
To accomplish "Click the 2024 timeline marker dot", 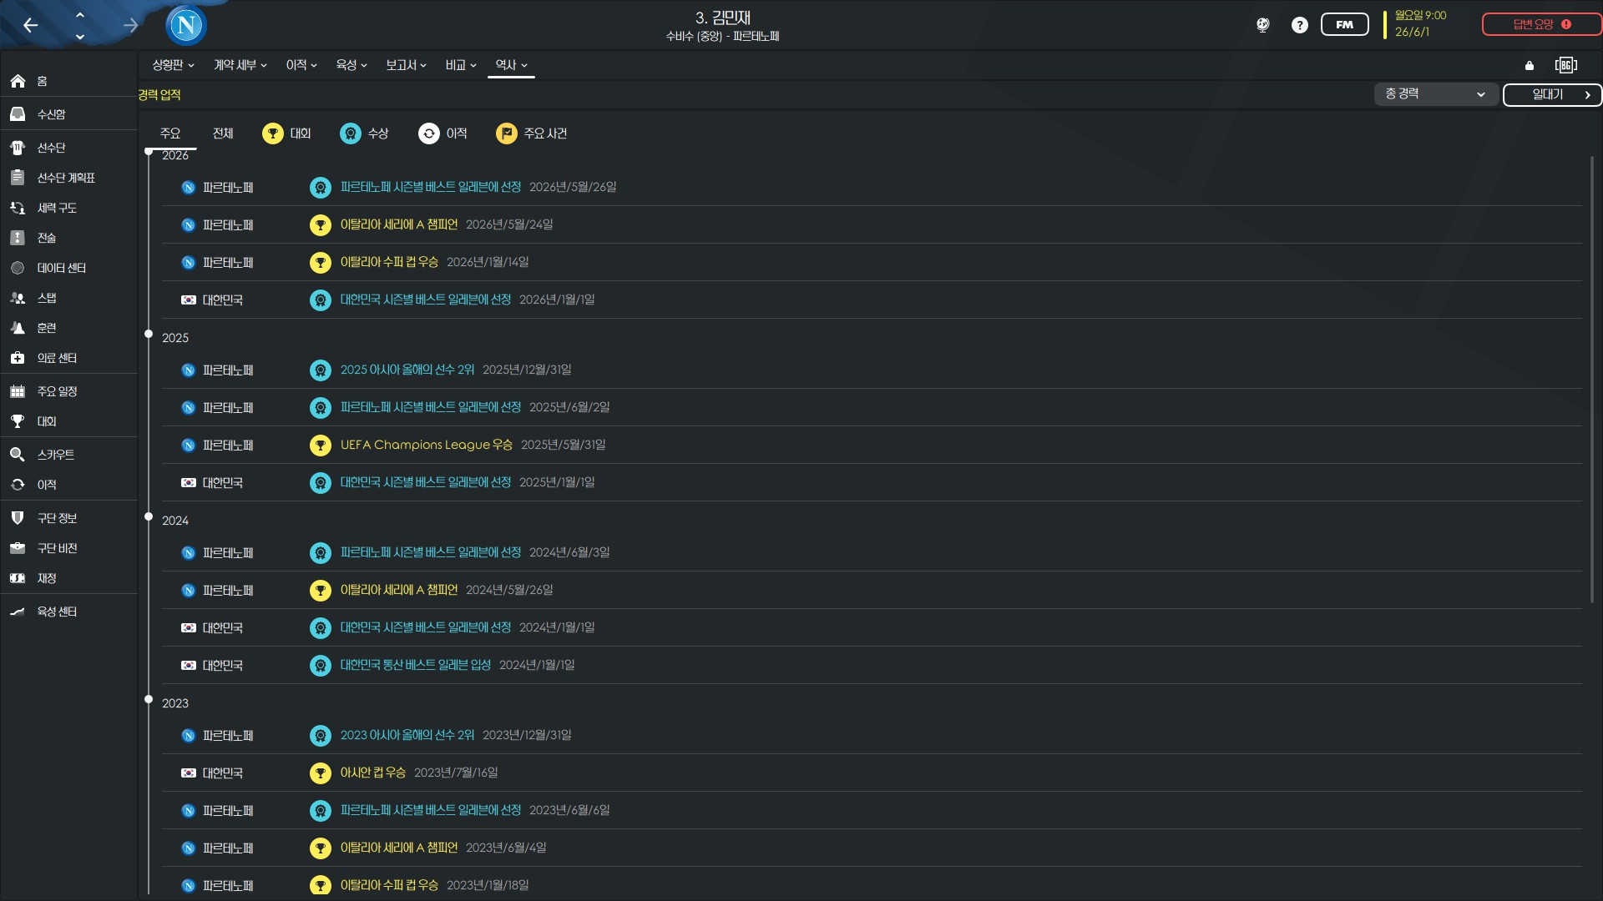I will [x=149, y=516].
